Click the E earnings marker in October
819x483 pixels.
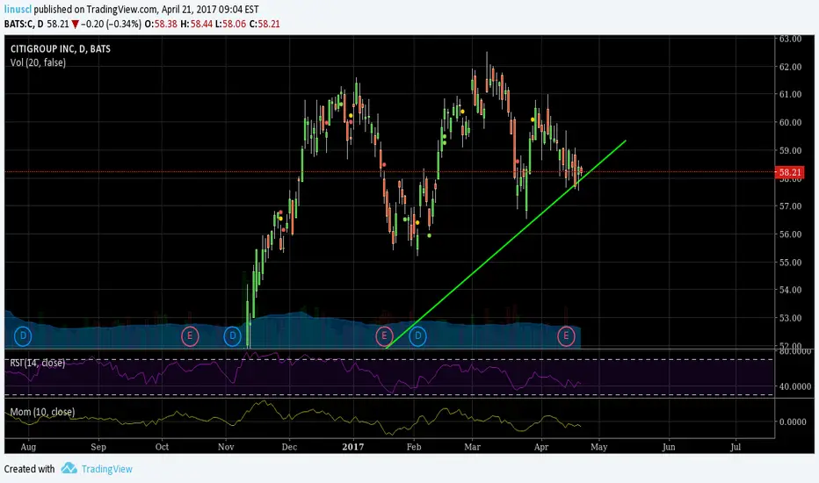[190, 335]
